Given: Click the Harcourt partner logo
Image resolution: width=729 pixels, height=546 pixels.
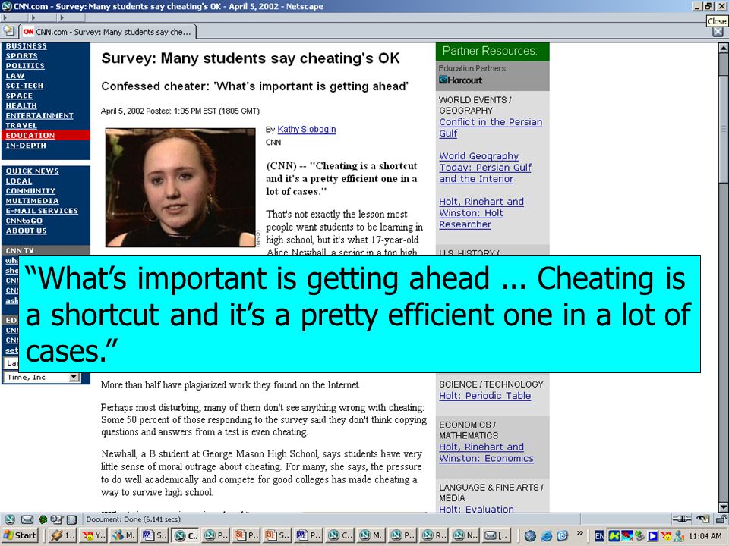Looking at the screenshot, I should coord(461,80).
